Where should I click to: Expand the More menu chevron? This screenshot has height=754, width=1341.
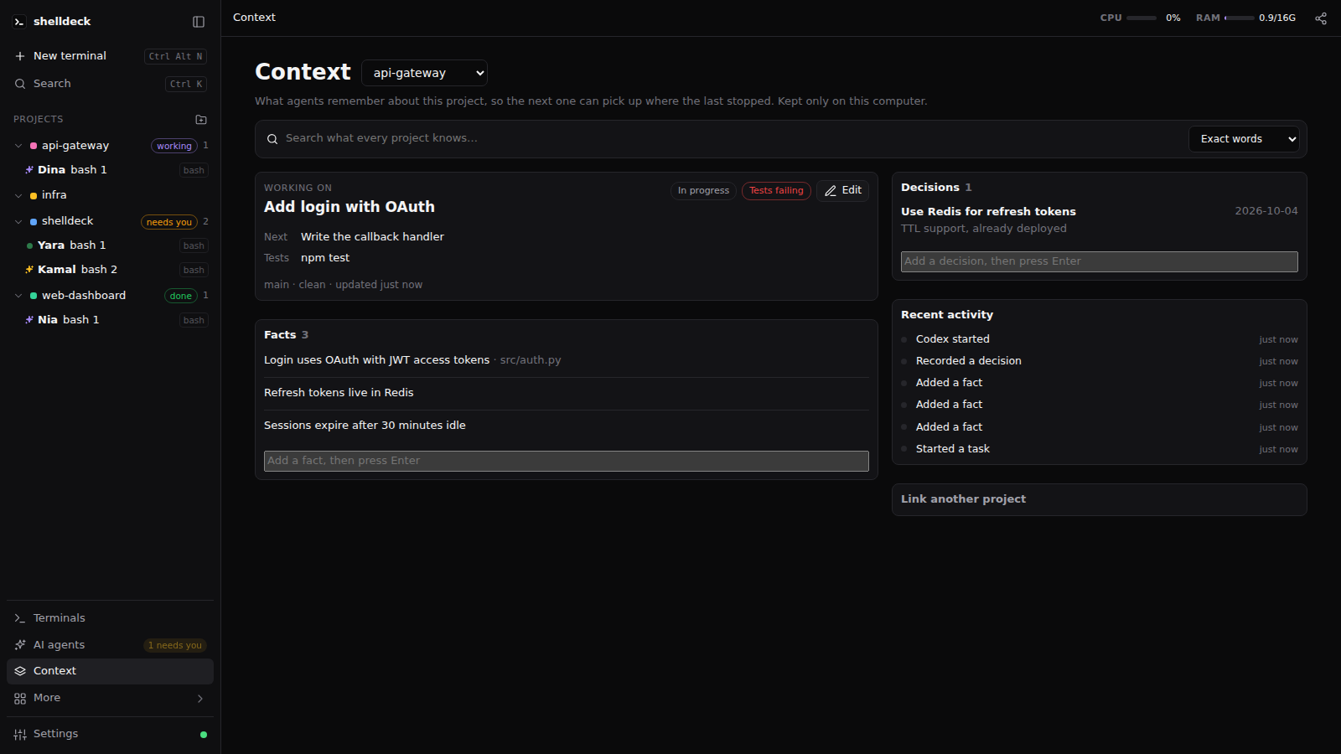point(200,699)
